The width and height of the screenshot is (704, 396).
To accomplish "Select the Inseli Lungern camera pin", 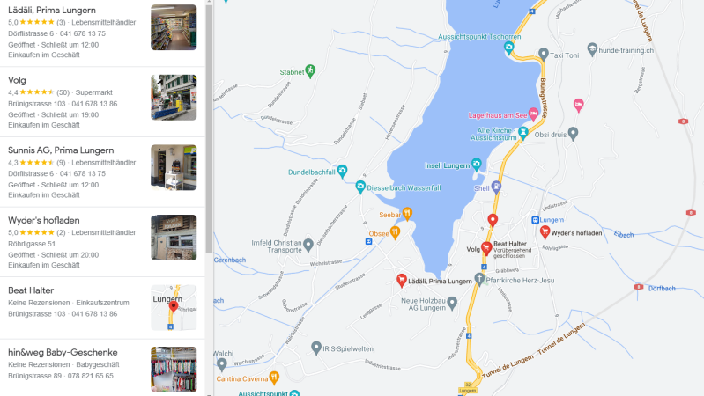I will point(477,165).
